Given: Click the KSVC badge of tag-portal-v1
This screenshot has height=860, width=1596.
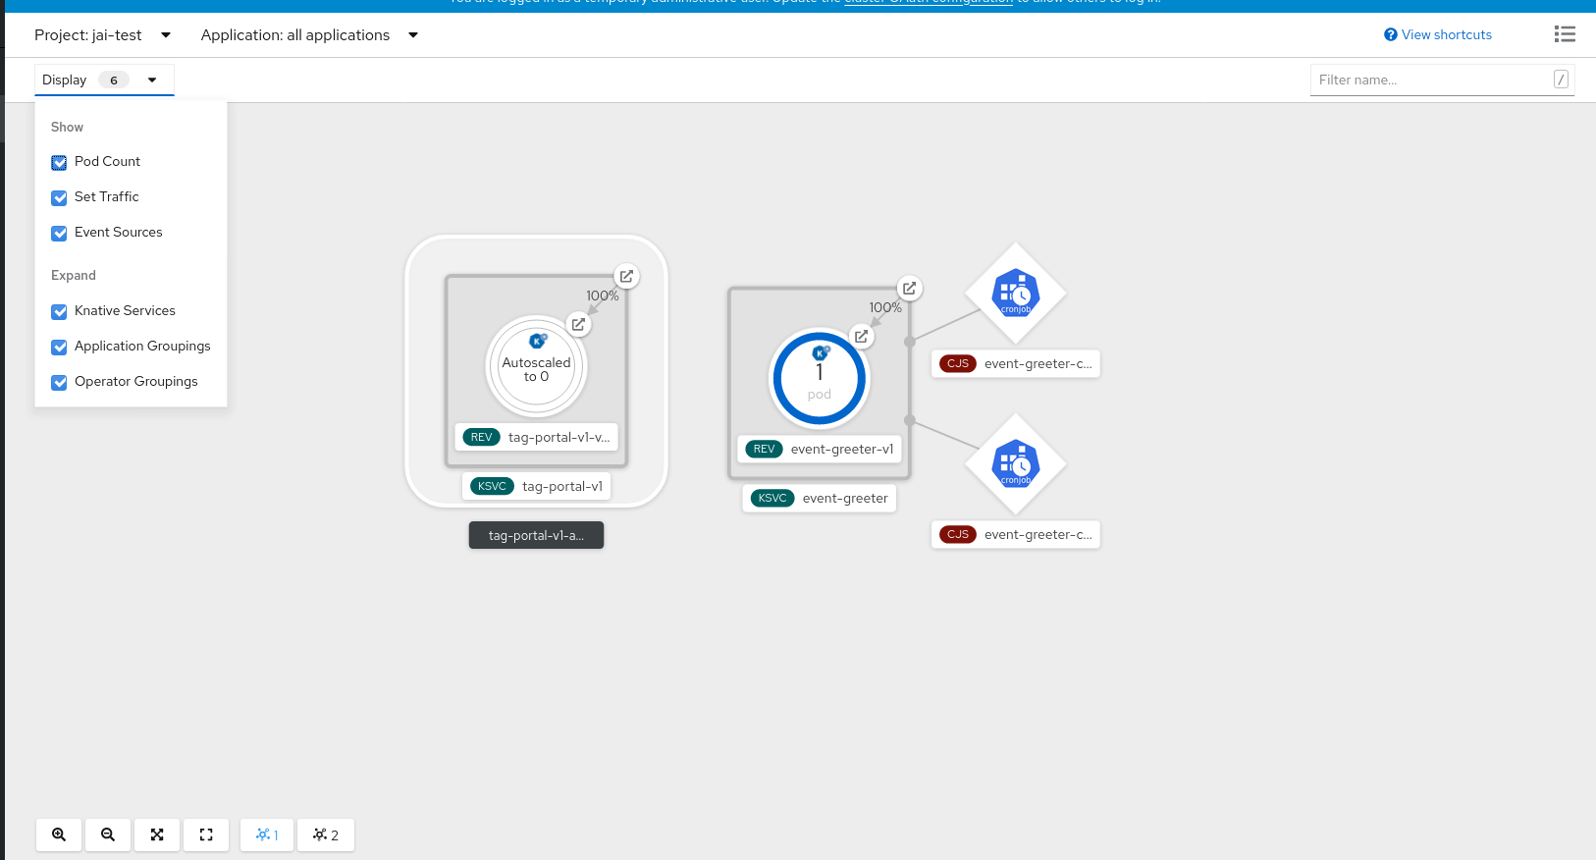Looking at the screenshot, I should (492, 486).
